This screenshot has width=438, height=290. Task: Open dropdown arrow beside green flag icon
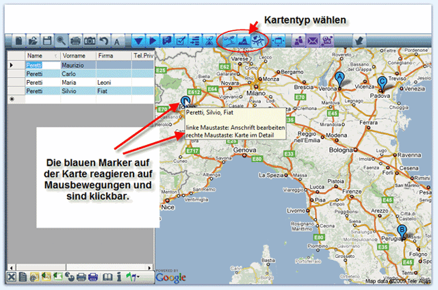click(137, 276)
